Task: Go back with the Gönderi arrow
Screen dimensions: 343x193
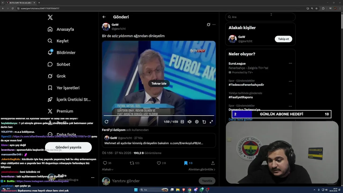Action: pos(104,17)
